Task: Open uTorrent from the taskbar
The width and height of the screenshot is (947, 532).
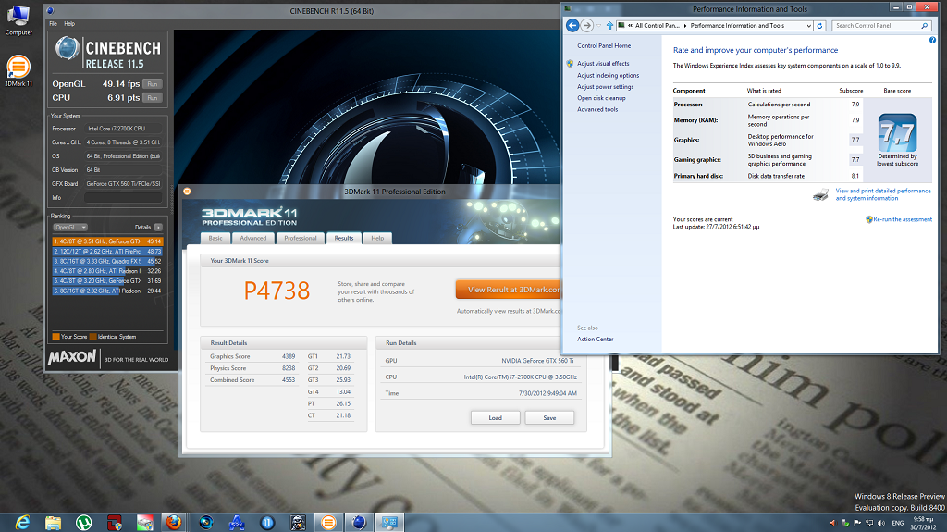Action: coord(83,523)
